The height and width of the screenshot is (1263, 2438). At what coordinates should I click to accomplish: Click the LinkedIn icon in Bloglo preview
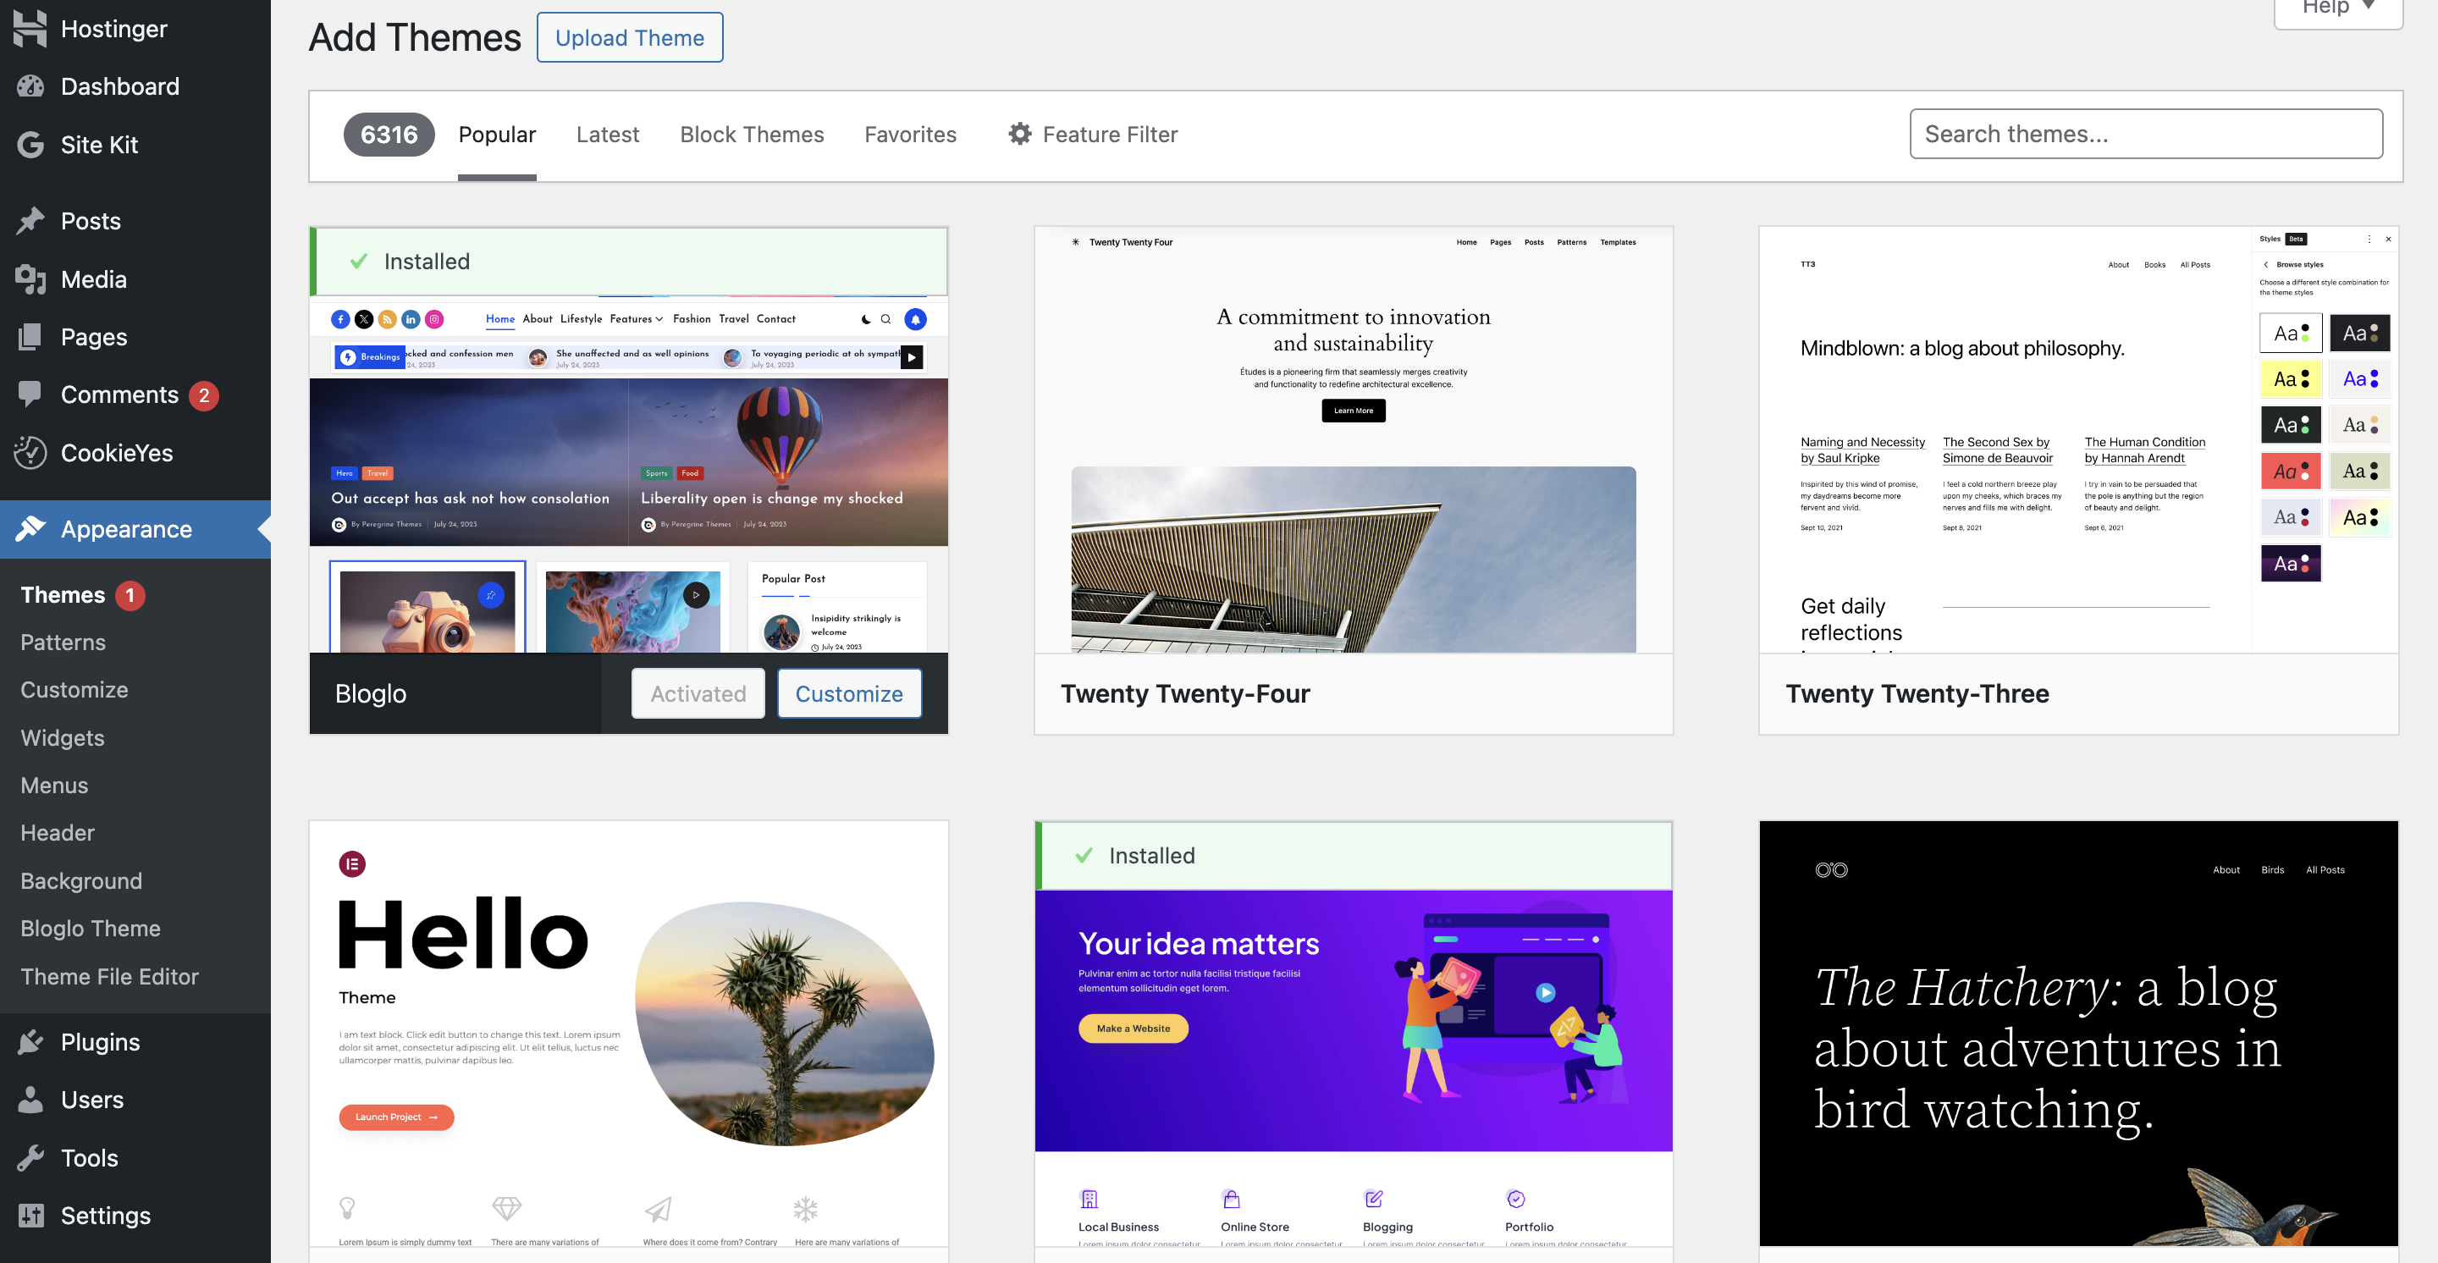(x=411, y=320)
